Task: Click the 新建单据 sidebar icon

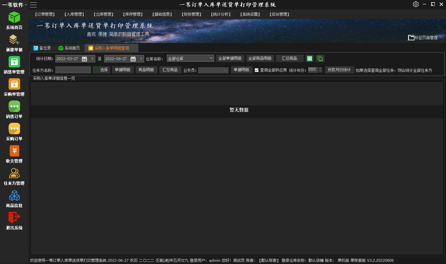Action: pos(14,40)
